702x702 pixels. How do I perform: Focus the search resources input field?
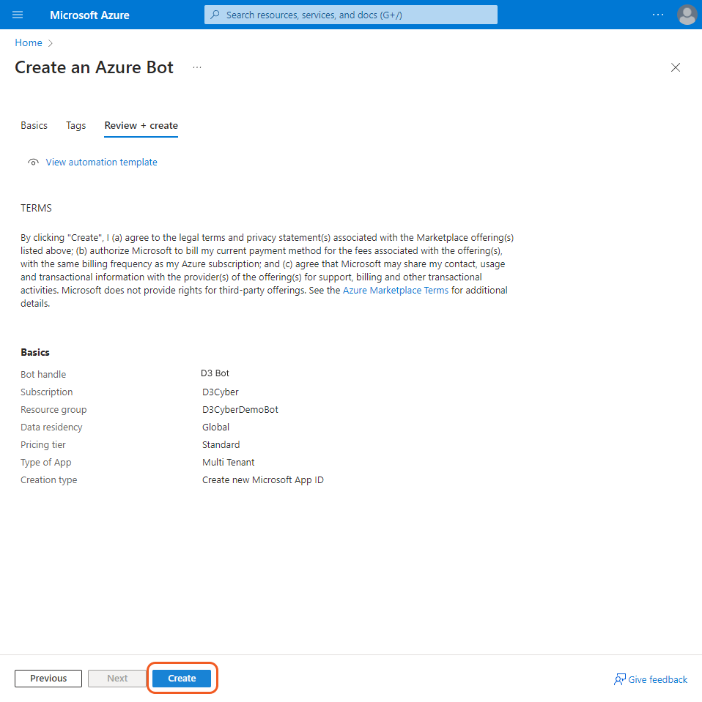350,15
